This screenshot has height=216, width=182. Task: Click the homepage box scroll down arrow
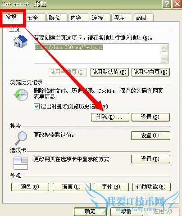pos(164,58)
